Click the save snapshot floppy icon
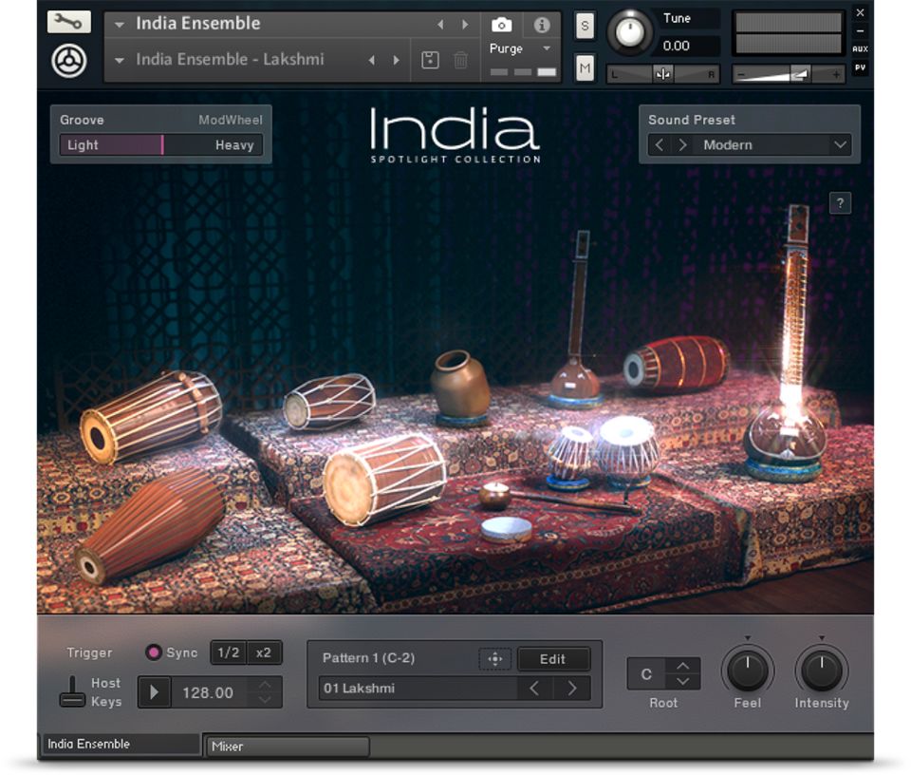The image size is (911, 775). 430,60
